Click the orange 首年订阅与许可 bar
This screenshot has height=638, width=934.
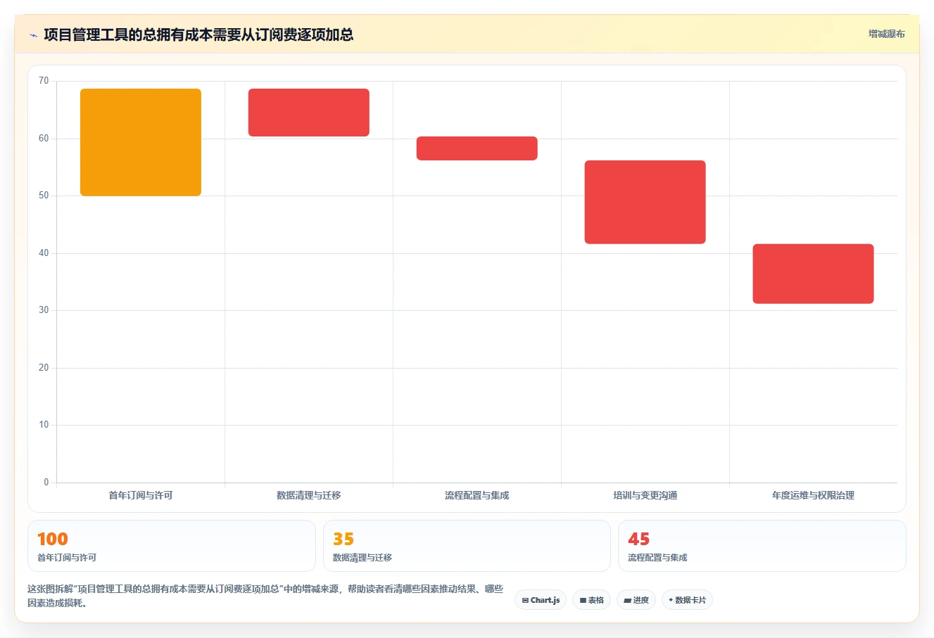(x=141, y=142)
